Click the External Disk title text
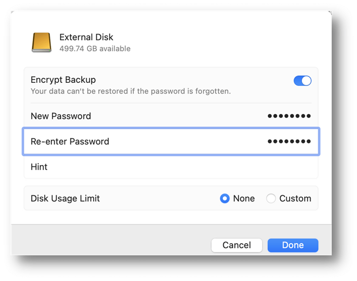The image size is (357, 281). (x=86, y=37)
